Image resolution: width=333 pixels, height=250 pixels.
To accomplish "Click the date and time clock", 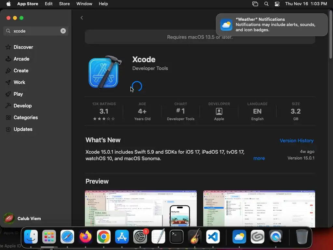I will pyautogui.click(x=306, y=4).
